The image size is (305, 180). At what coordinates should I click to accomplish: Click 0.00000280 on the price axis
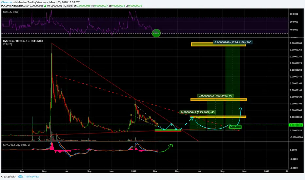coord(296,43)
